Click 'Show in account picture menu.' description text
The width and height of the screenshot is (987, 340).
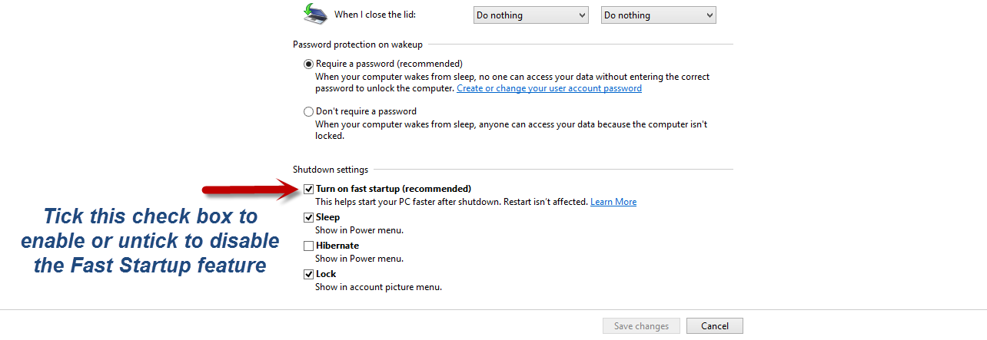(378, 287)
